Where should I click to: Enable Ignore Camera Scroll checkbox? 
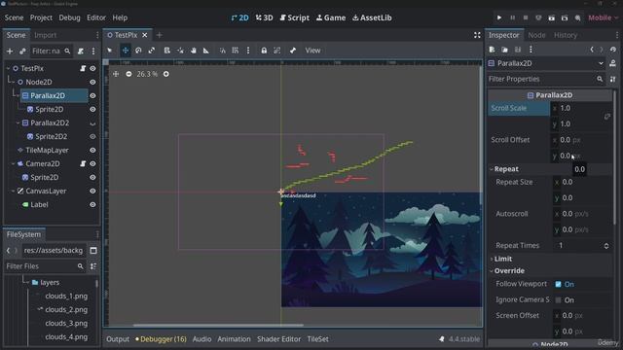pos(558,300)
